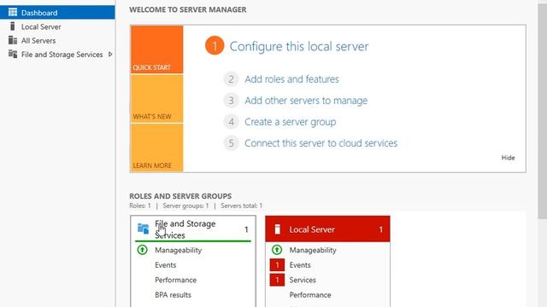Click Add roles and features link
This screenshot has height=307, width=547.
click(291, 79)
